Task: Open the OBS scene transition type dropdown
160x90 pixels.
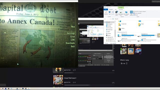Action: (98, 55)
